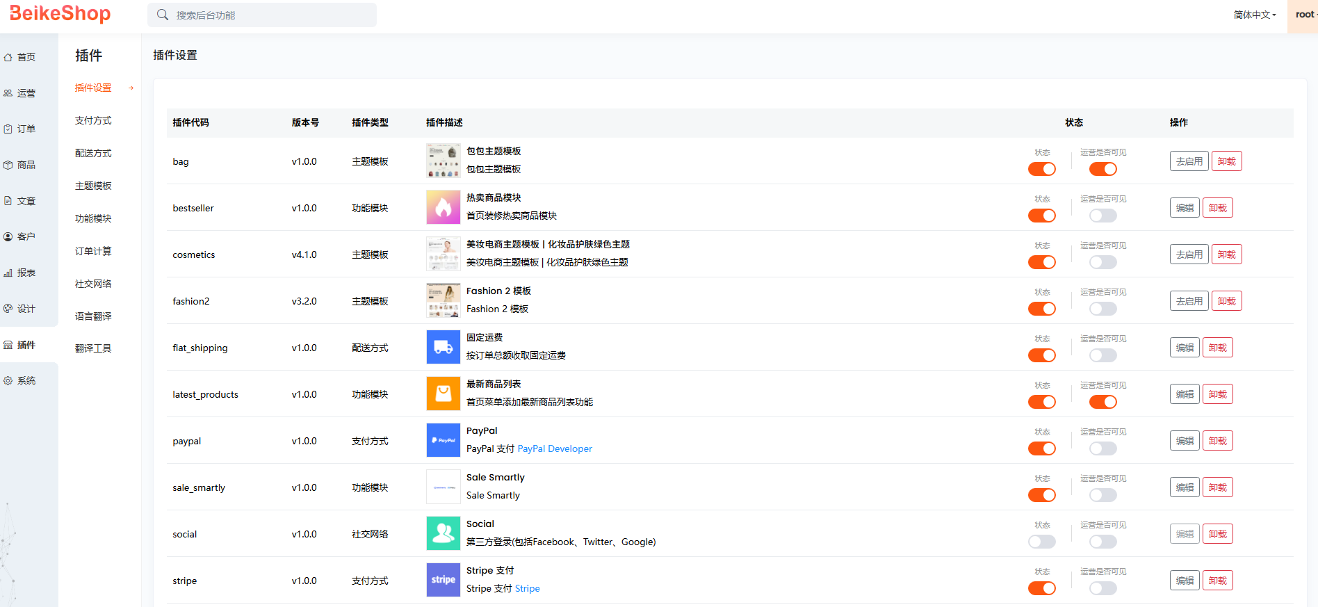Open the system gear icon
The image size is (1318, 607).
8,380
